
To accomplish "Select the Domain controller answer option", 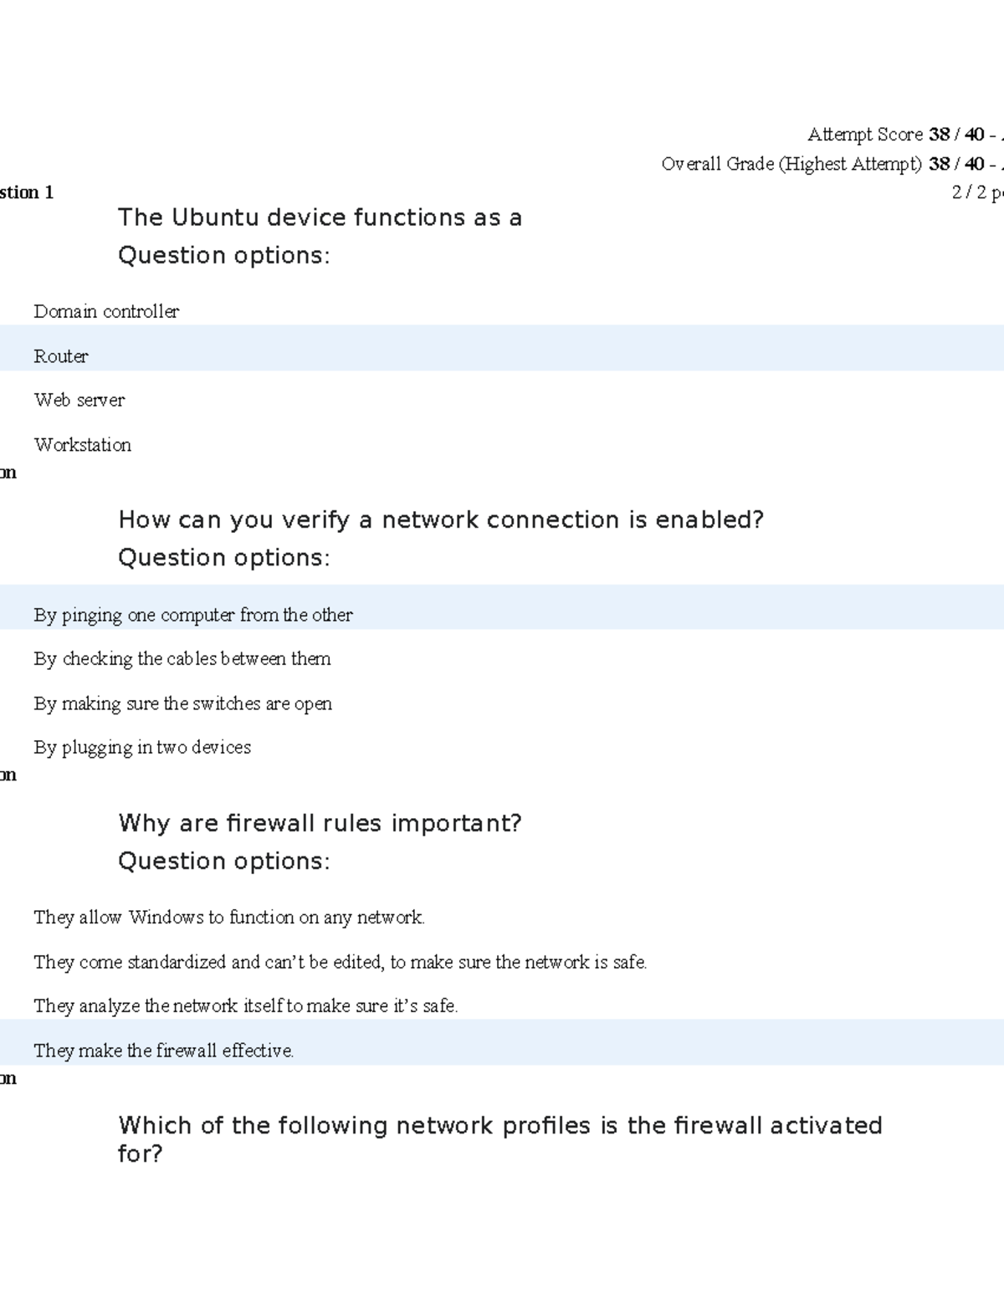I will [x=106, y=311].
